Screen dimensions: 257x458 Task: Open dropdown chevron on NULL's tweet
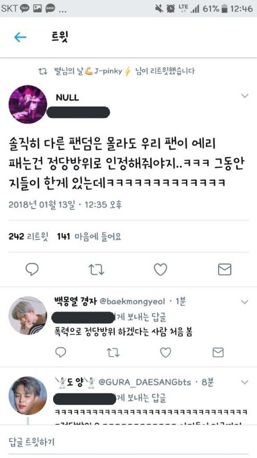click(x=245, y=96)
